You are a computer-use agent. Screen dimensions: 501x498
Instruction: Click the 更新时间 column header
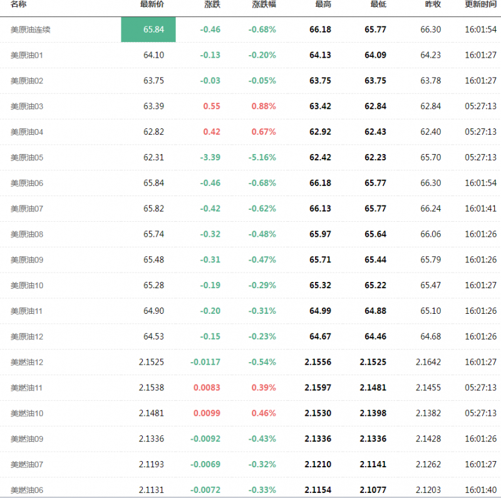(x=480, y=4)
